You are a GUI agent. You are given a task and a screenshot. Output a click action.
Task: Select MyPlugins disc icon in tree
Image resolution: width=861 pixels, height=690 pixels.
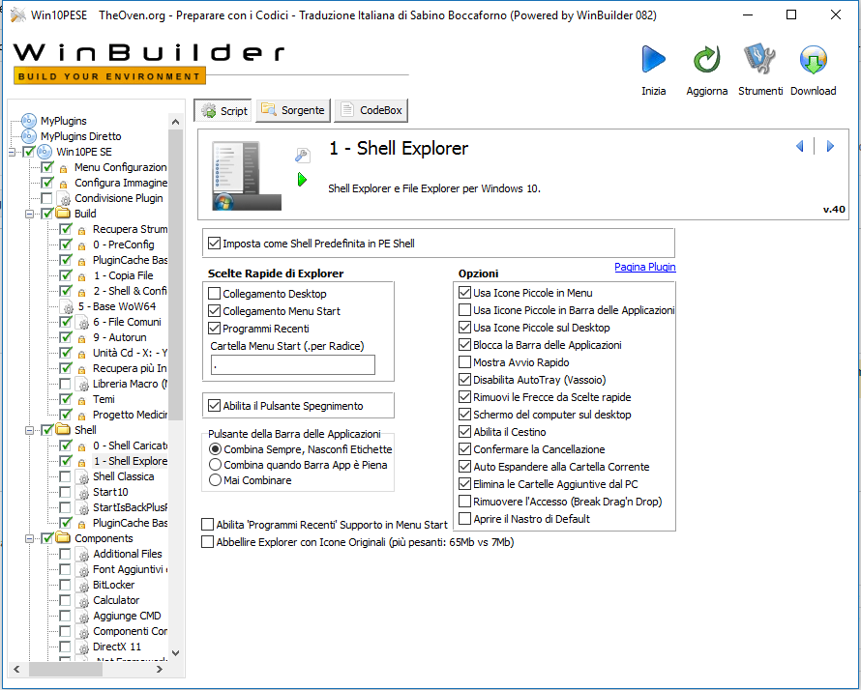click(29, 121)
